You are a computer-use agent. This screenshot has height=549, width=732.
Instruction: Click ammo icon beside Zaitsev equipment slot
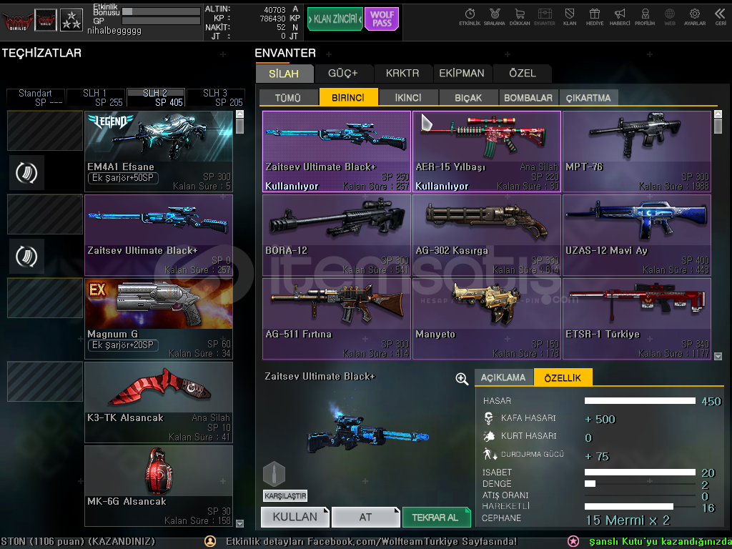click(x=26, y=257)
